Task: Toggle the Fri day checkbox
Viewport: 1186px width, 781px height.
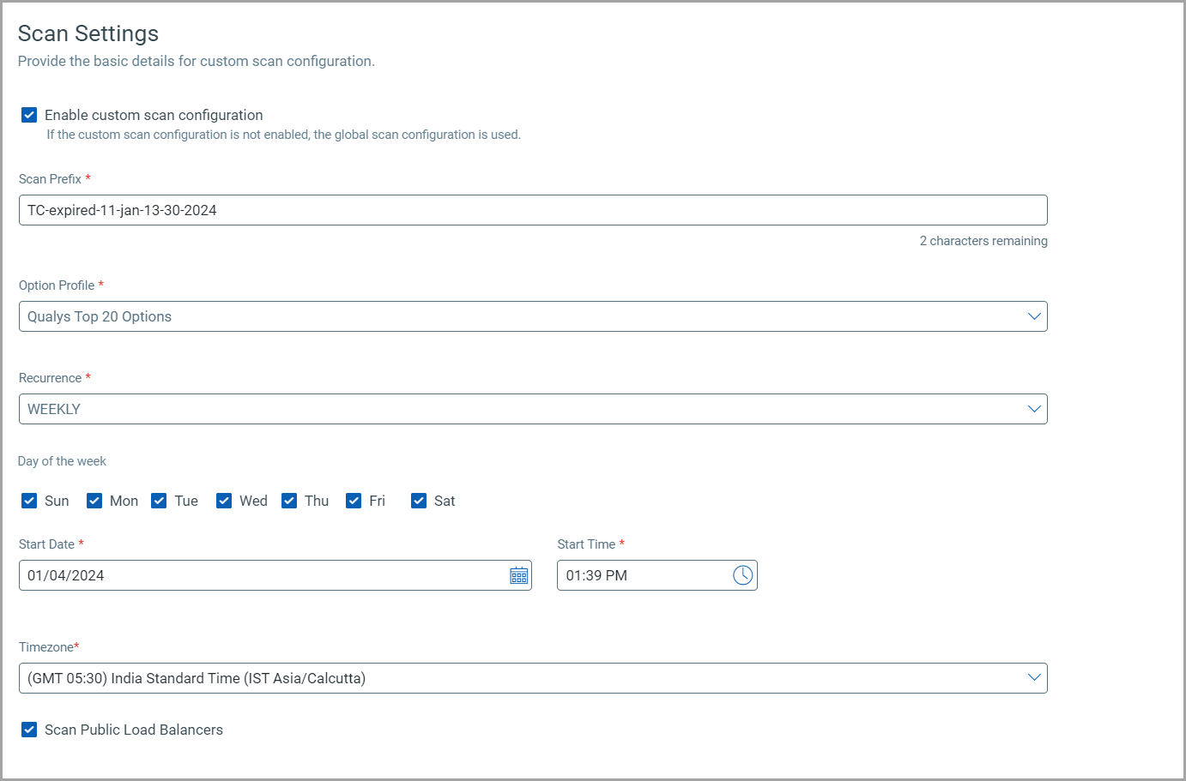Action: (354, 501)
